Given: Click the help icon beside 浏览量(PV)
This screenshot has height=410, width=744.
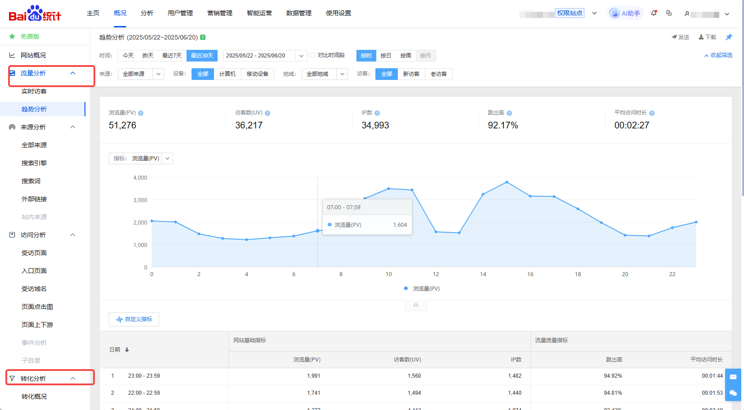Looking at the screenshot, I should [x=141, y=113].
